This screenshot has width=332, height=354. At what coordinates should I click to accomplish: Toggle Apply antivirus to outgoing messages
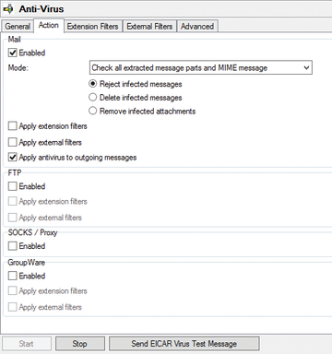13,158
